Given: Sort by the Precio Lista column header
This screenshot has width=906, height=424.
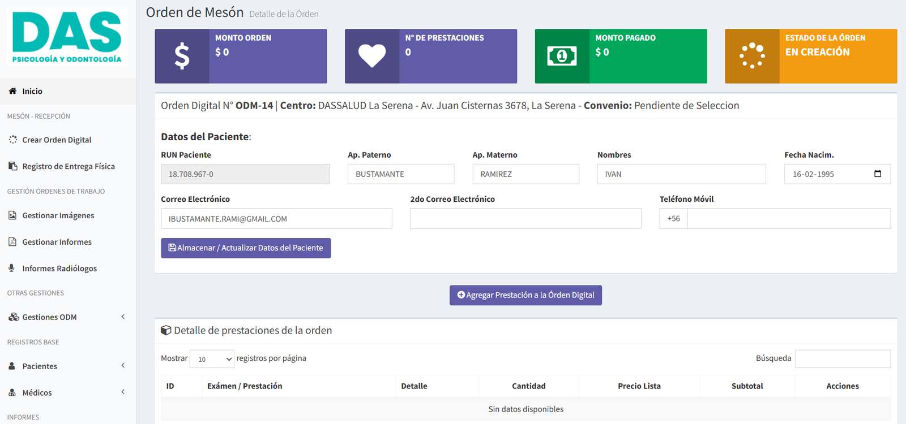Looking at the screenshot, I should point(639,386).
